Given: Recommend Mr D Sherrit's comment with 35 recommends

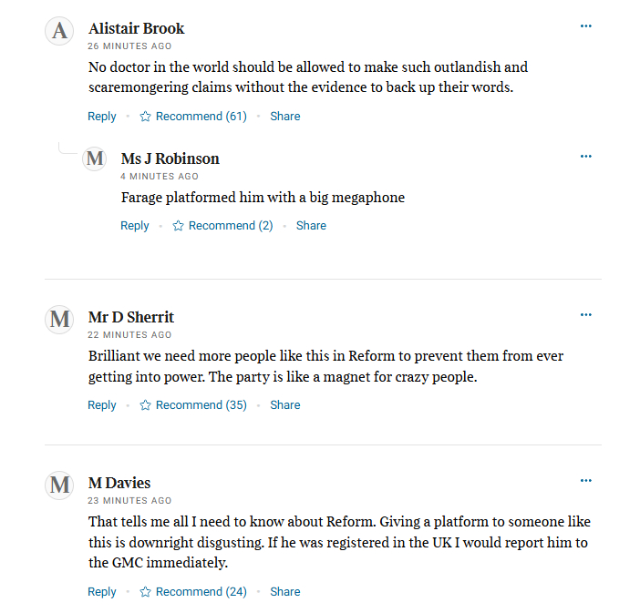Looking at the screenshot, I should 193,405.
